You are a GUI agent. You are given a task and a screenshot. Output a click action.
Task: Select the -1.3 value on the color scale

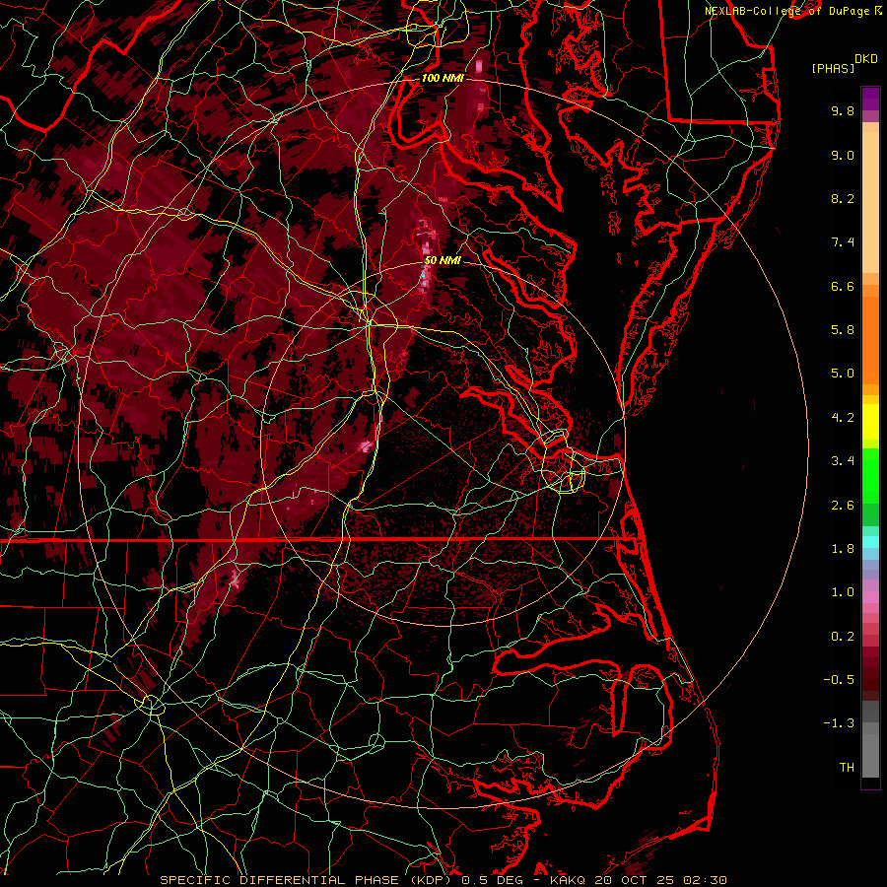(x=839, y=723)
